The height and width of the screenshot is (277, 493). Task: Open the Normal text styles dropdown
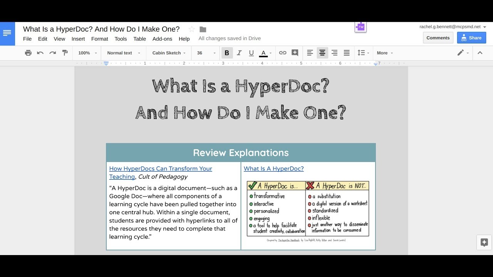pos(124,53)
